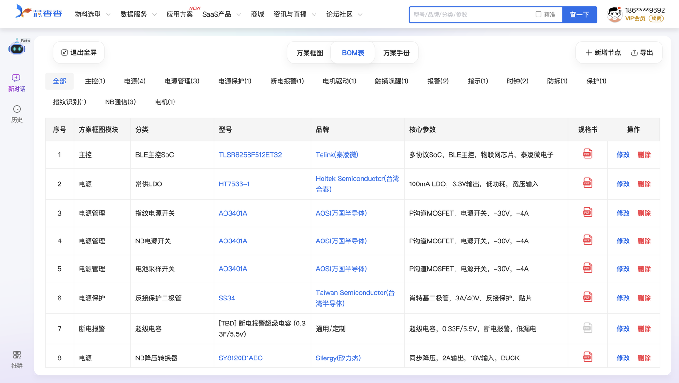Image resolution: width=679 pixels, height=383 pixels.
Task: Click the 退出全屏 button
Action: coord(79,52)
